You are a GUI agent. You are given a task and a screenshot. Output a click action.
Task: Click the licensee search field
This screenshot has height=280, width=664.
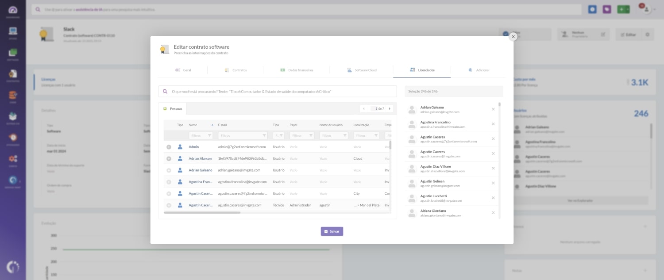click(x=278, y=91)
